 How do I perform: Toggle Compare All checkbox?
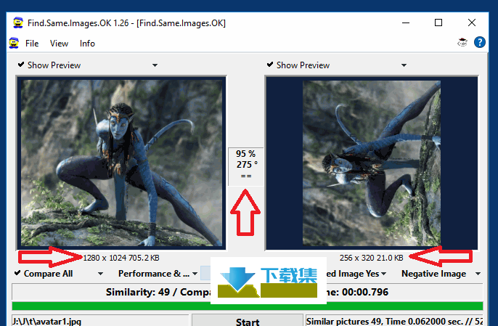(17, 273)
